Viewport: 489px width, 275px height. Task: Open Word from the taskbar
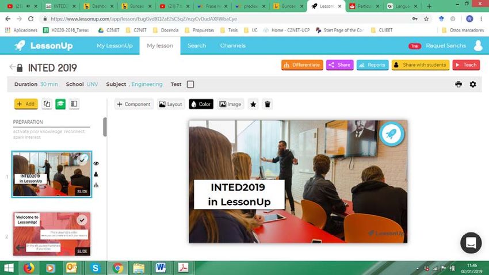point(161,268)
